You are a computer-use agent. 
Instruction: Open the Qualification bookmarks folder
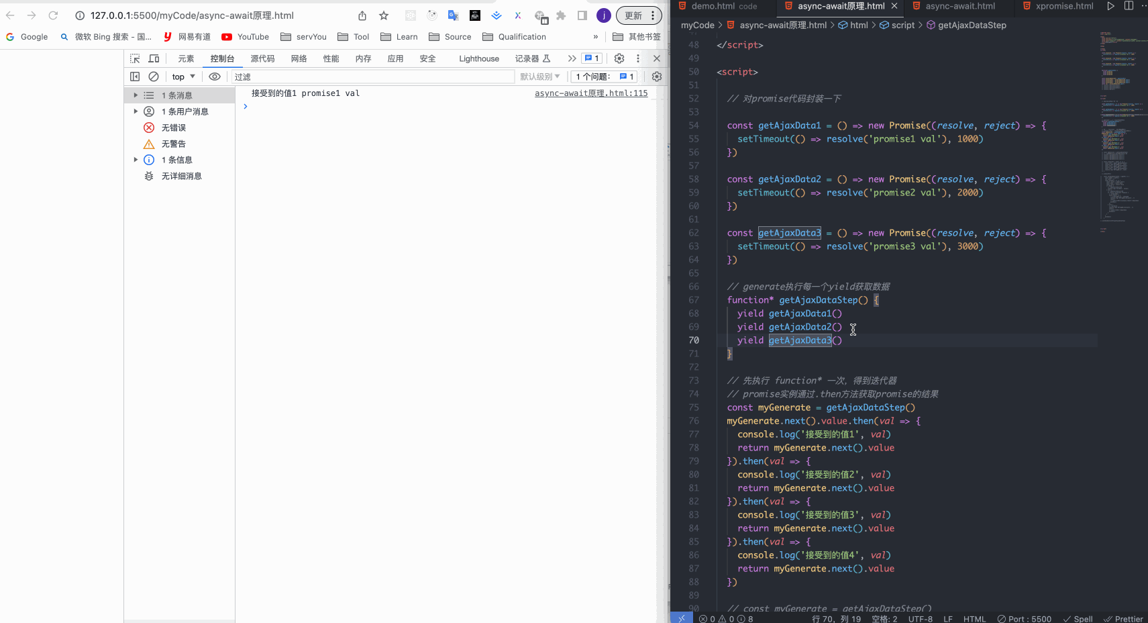[x=515, y=37]
